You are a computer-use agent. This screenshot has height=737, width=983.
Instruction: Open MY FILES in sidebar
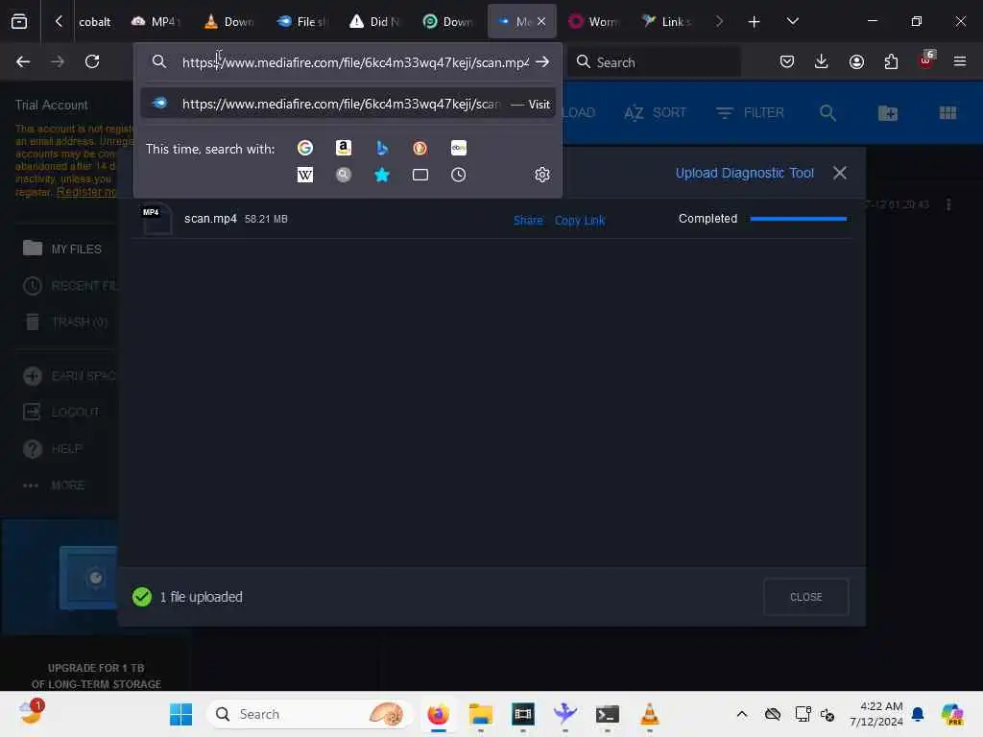62,249
